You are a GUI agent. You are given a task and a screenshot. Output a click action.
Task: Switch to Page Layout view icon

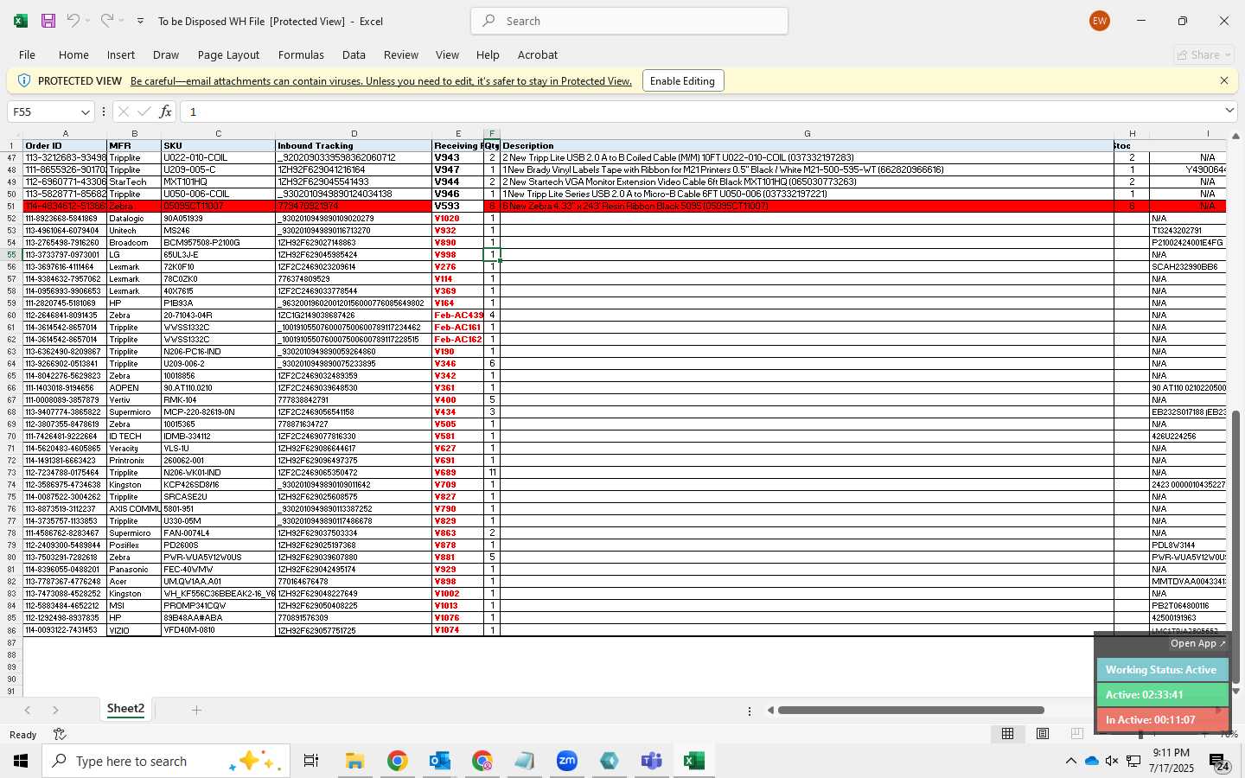click(1043, 734)
